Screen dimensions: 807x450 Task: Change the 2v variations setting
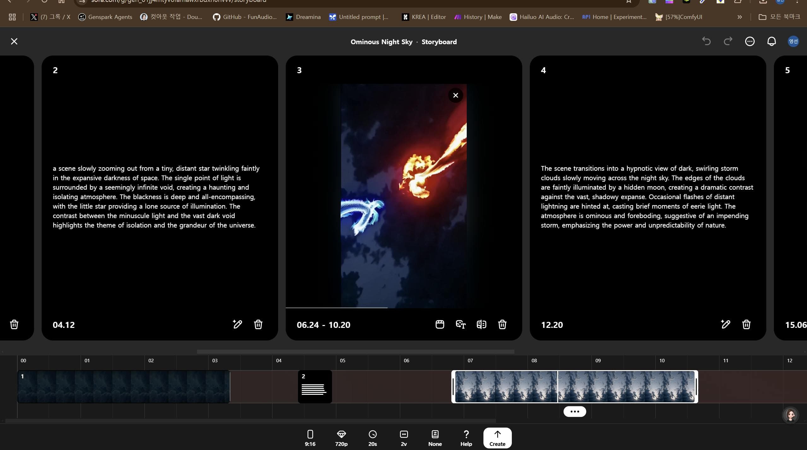pyautogui.click(x=404, y=438)
